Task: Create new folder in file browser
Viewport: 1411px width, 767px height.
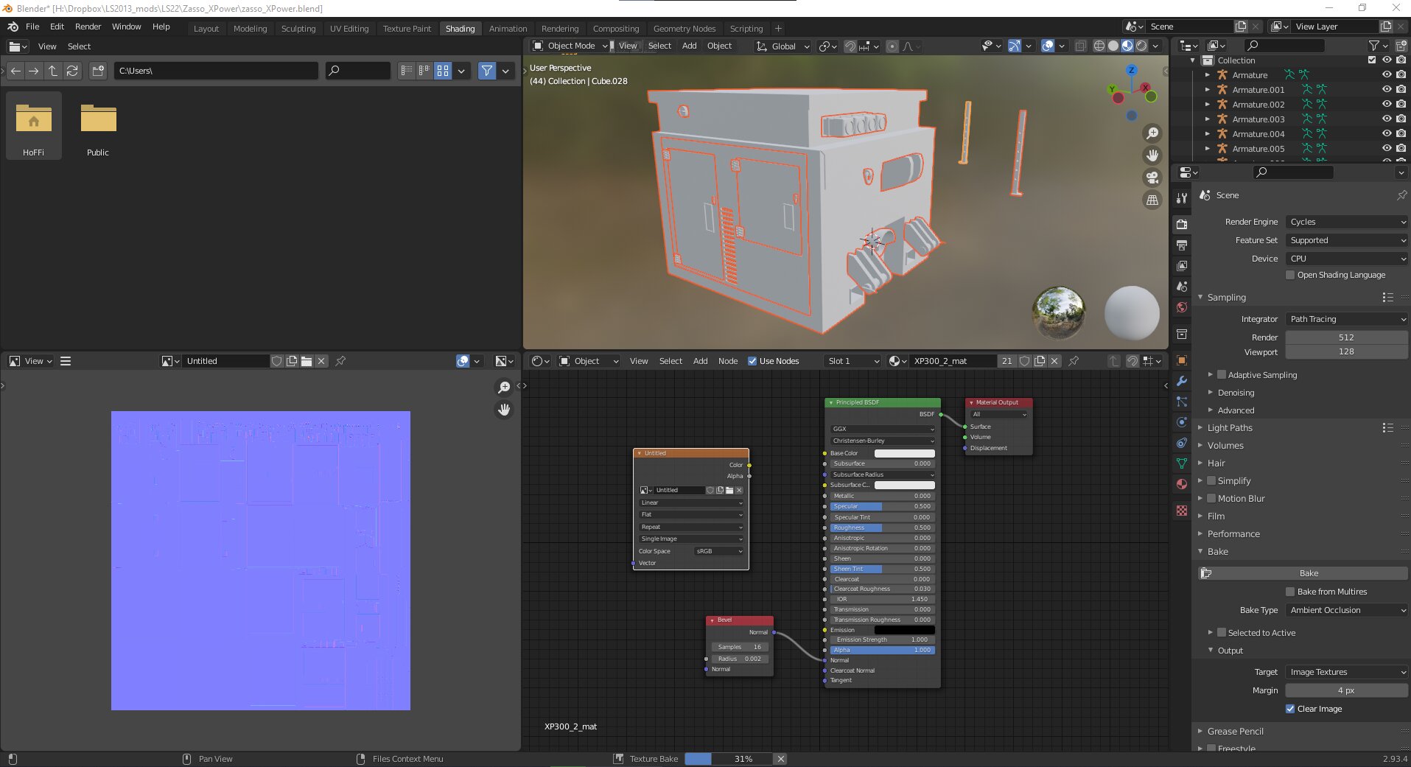Action: coord(98,71)
